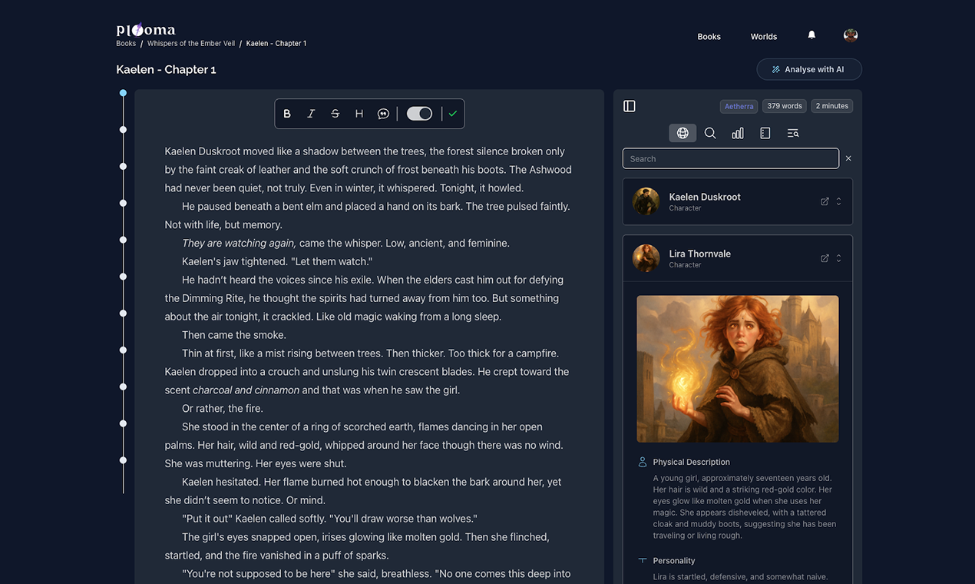Screen dimensions: 975x584
Task: Apply italic formatting in editor toolbar
Action: tap(311, 114)
